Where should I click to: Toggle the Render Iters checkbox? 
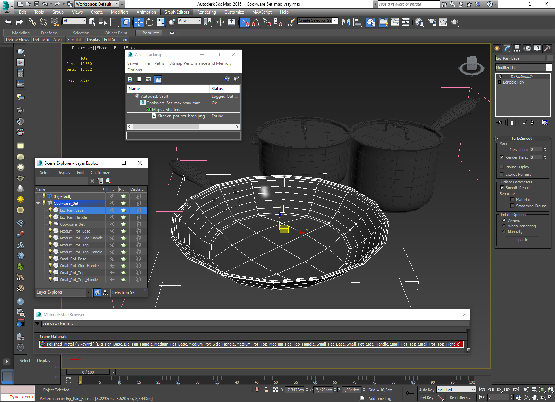tap(502, 157)
